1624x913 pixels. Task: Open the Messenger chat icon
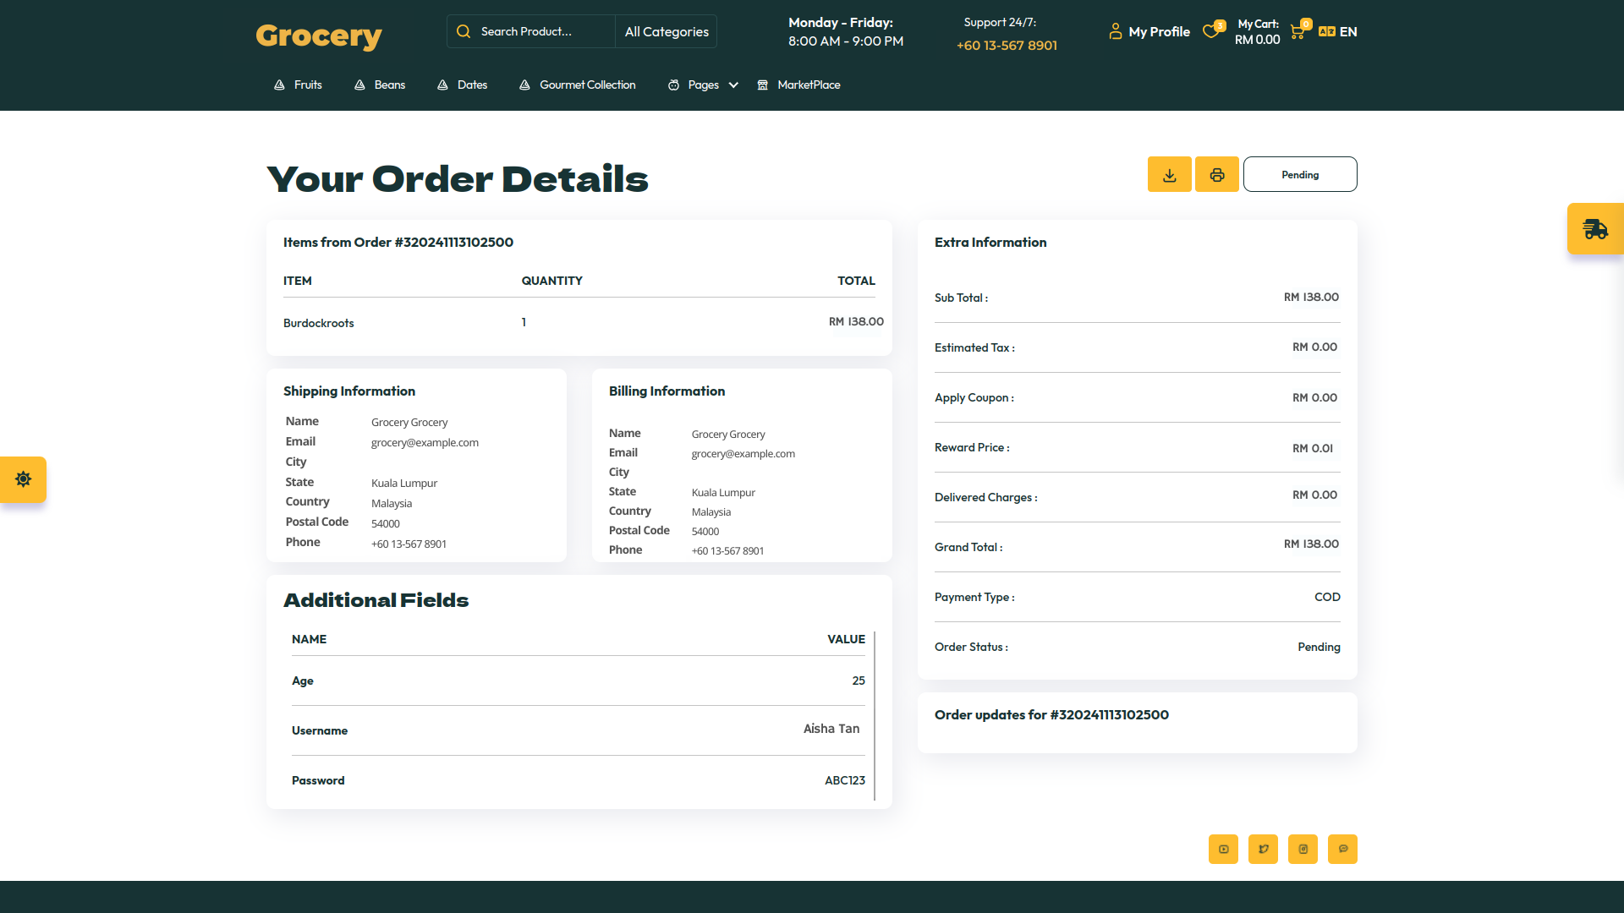pos(1342,849)
